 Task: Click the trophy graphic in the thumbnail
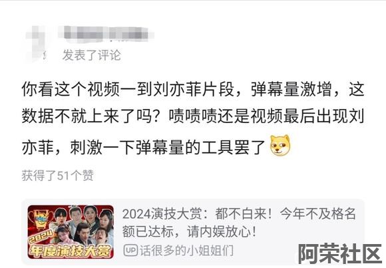[40, 218]
